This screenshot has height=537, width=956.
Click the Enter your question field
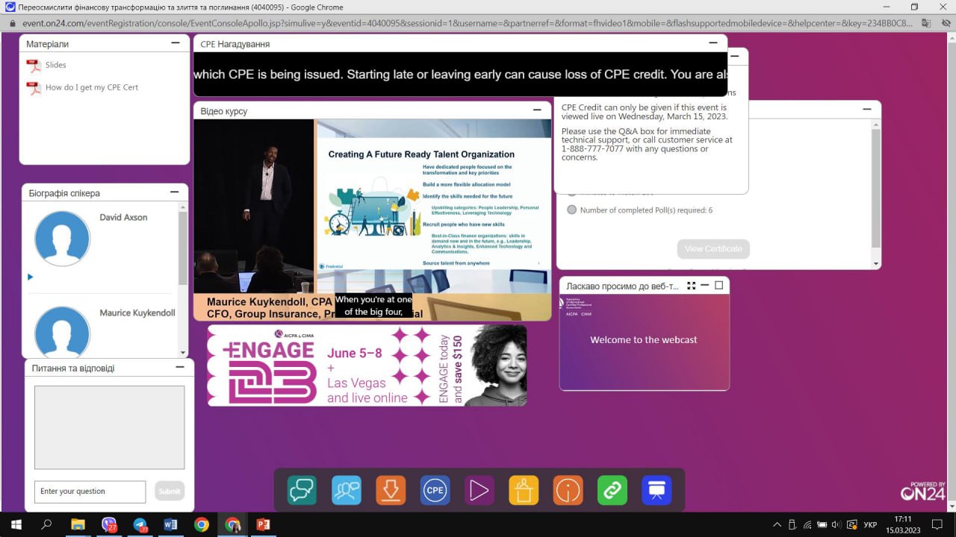90,492
